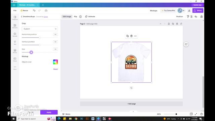Screen dimensions: 215x121
Task: Click the Horizontal position slider handle
Action: pyautogui.click(x=40, y=37)
